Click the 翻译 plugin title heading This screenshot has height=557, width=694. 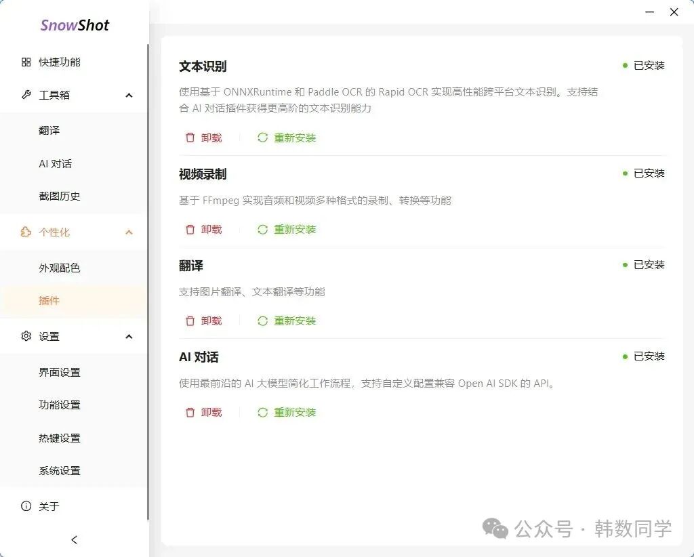coord(190,266)
